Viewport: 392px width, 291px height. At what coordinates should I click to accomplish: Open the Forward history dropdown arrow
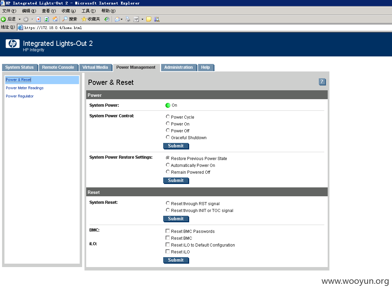(32, 19)
